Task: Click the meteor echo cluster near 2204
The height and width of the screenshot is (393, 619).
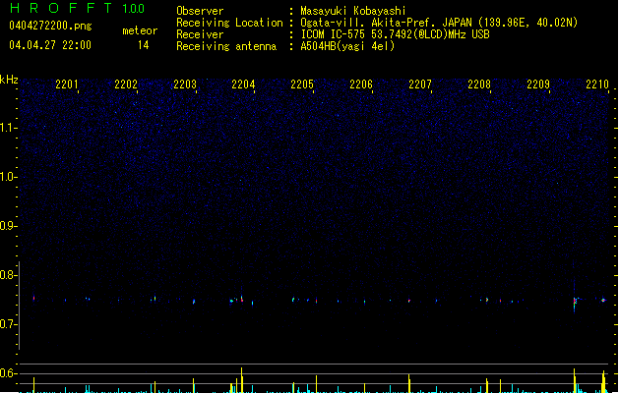Action: click(237, 300)
